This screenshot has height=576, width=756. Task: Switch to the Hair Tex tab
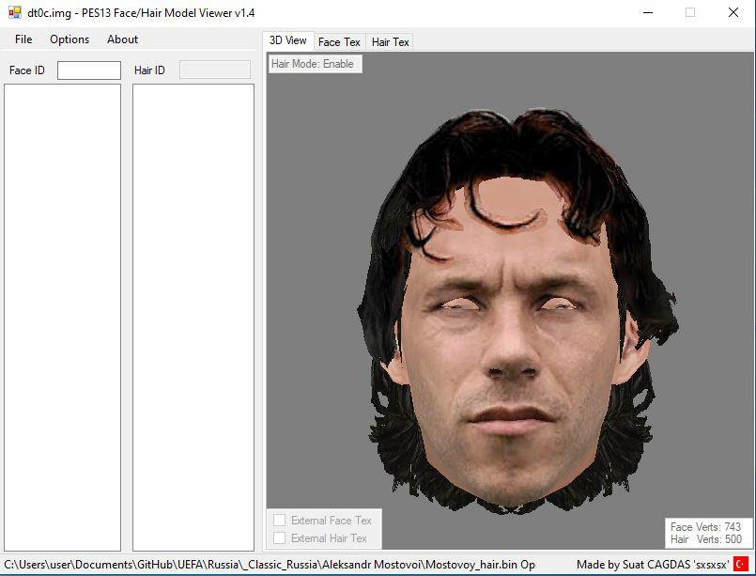coord(390,42)
